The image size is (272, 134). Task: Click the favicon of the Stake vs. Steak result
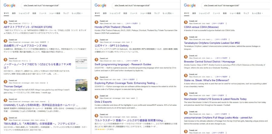(x=186, y=75)
